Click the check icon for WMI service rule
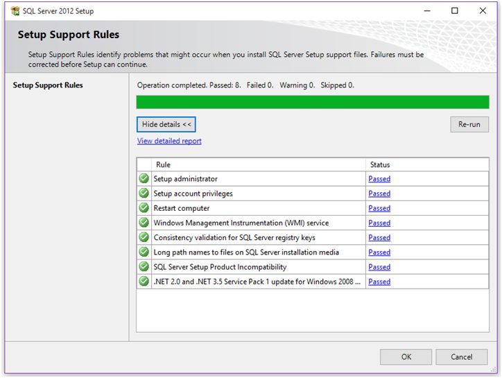 pos(144,223)
